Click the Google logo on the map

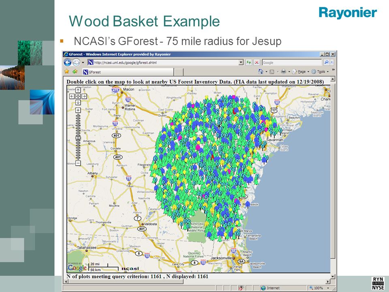pos(77,268)
